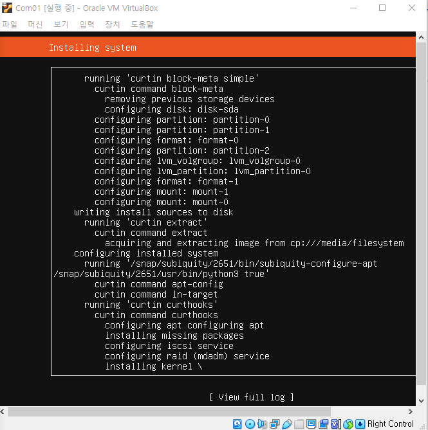Click the network adapters status icon
The width and height of the screenshot is (428, 430).
pos(275,424)
